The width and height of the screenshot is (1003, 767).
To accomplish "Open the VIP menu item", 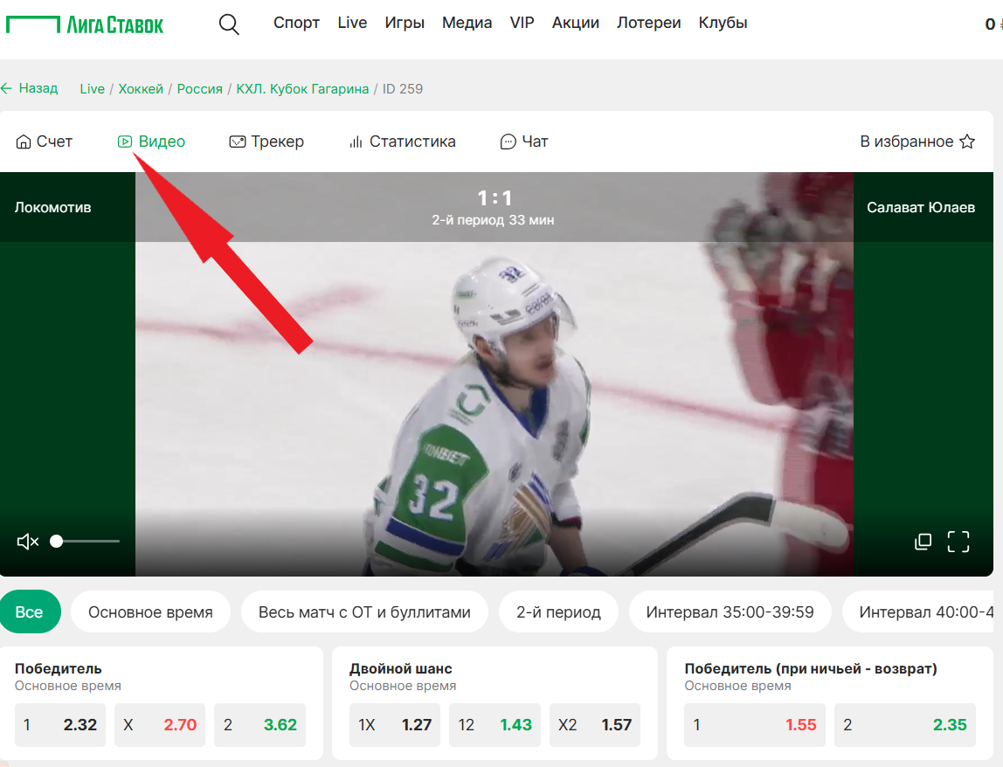I will tap(522, 23).
